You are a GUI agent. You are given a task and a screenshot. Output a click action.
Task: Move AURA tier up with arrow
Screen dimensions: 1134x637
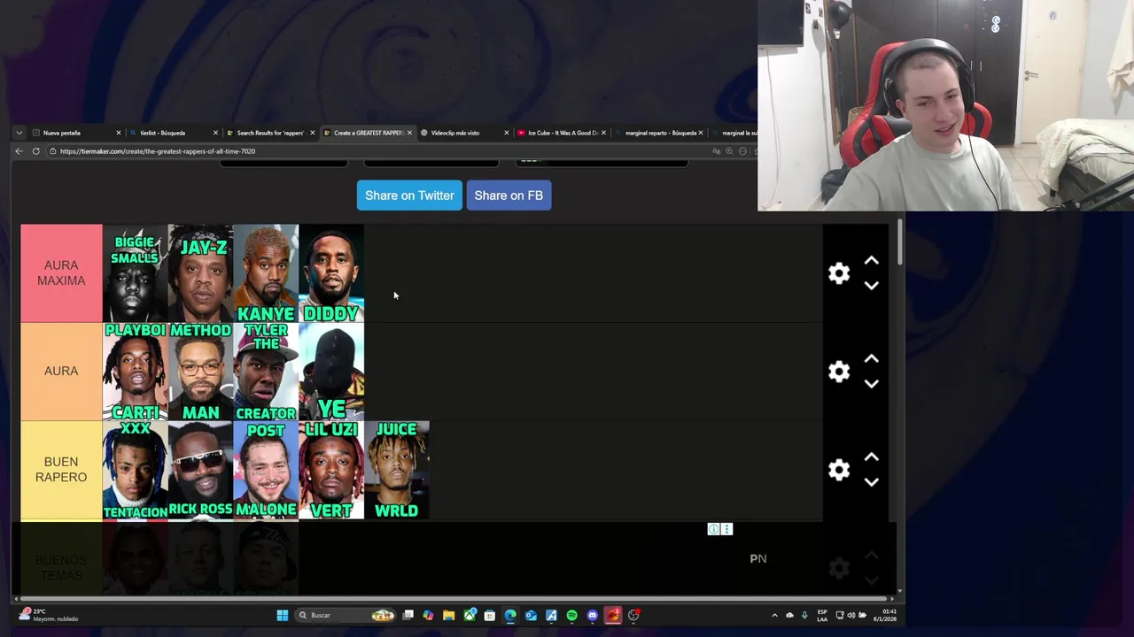tap(871, 359)
